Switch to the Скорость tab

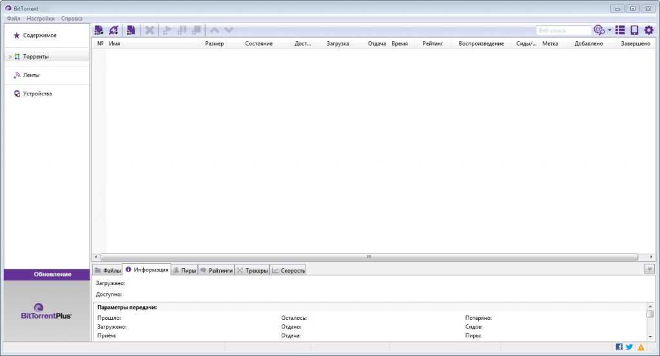click(288, 270)
